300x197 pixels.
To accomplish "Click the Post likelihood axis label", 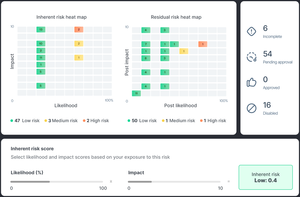I will coord(180,106).
